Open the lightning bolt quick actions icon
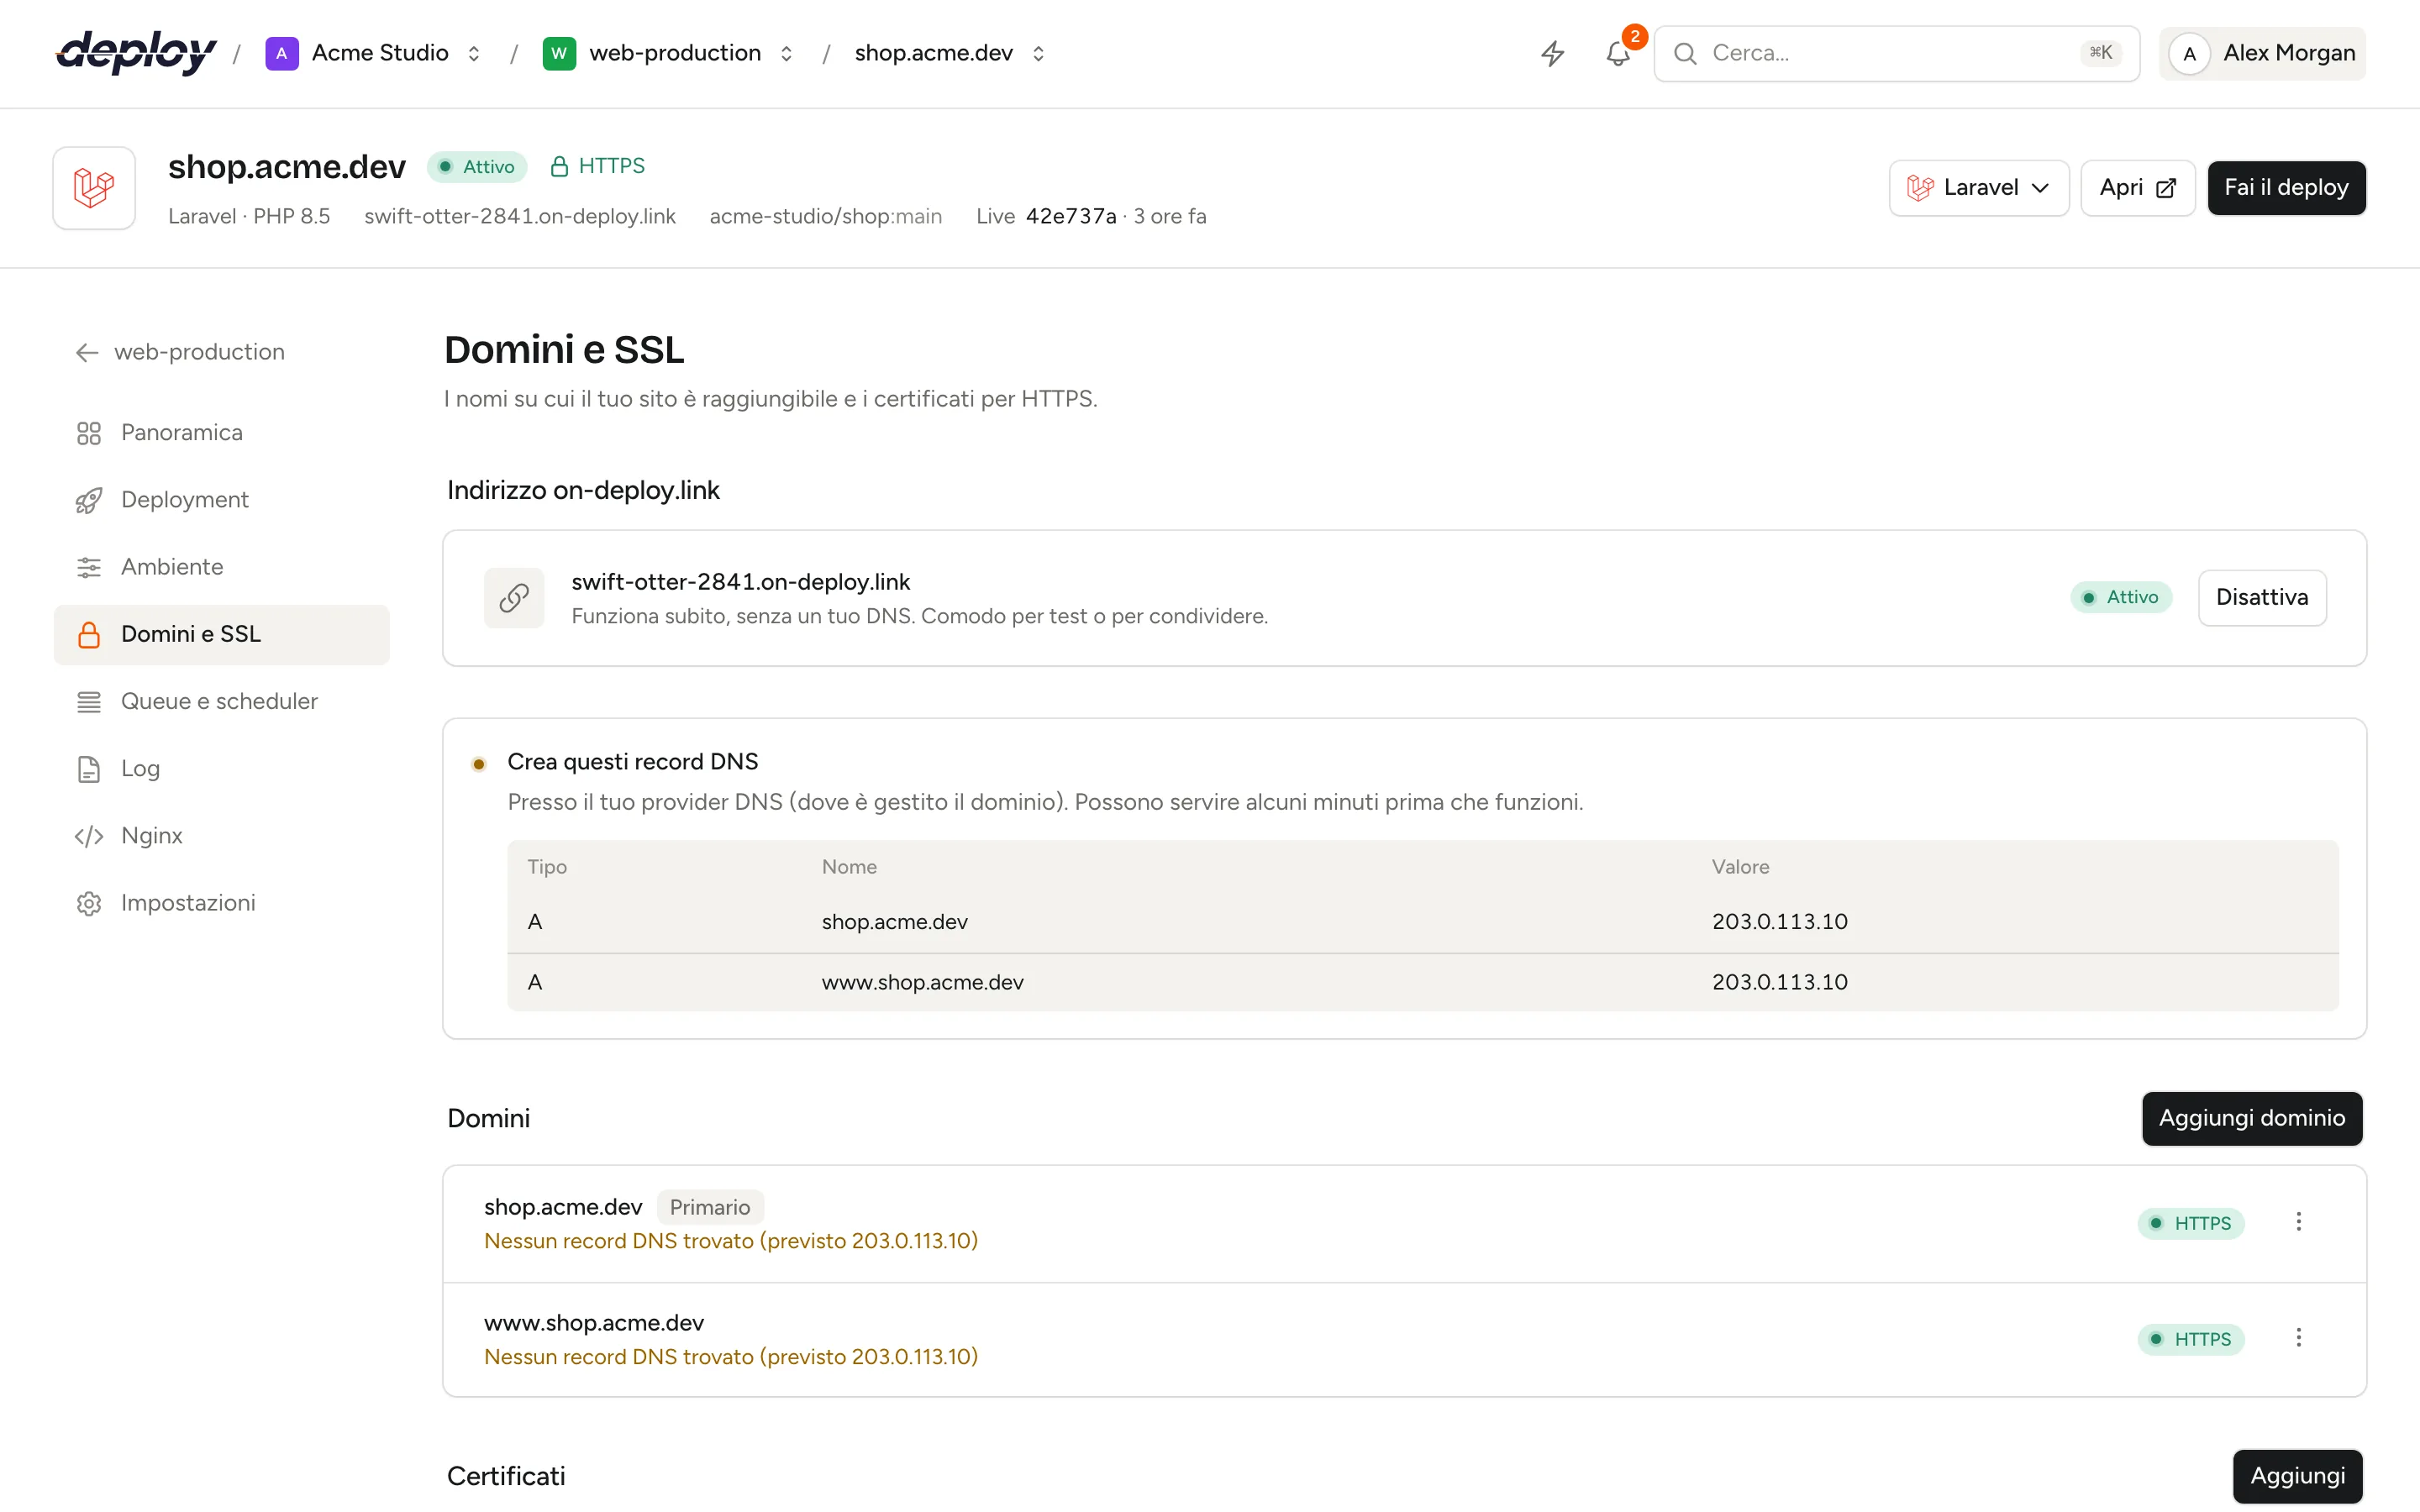This screenshot has width=2420, height=1512. [x=1552, y=53]
